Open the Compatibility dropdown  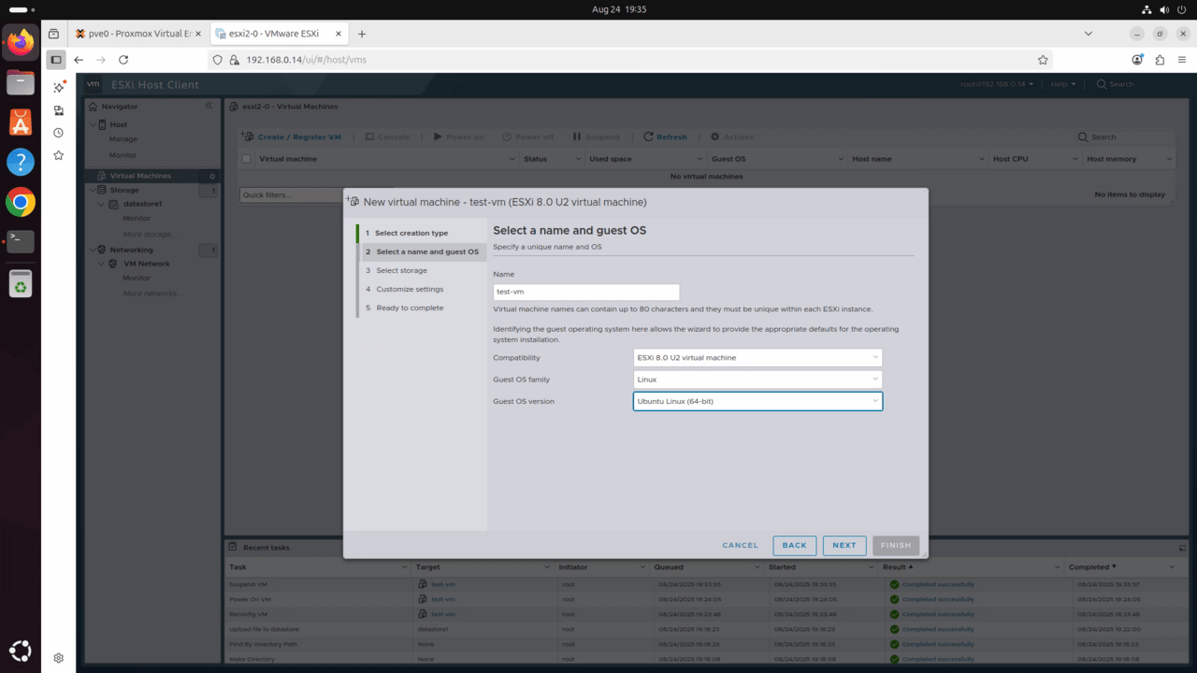pyautogui.click(x=757, y=358)
